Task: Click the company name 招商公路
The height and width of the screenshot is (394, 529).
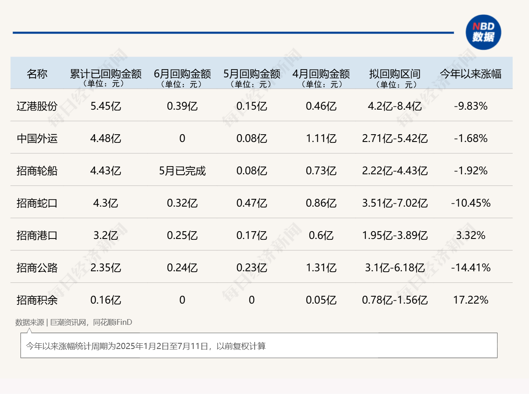Action: tap(37, 268)
